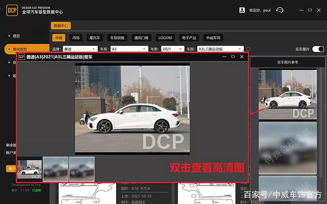Close the 奥迪 A3 image viewer window

coord(242,57)
